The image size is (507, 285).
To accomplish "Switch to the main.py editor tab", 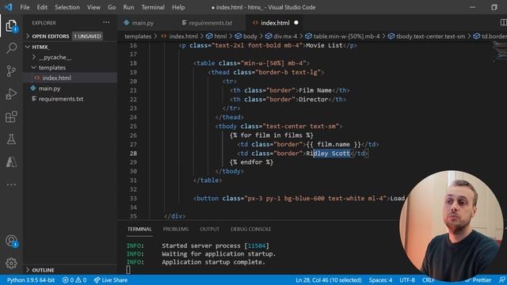I will coord(143,23).
